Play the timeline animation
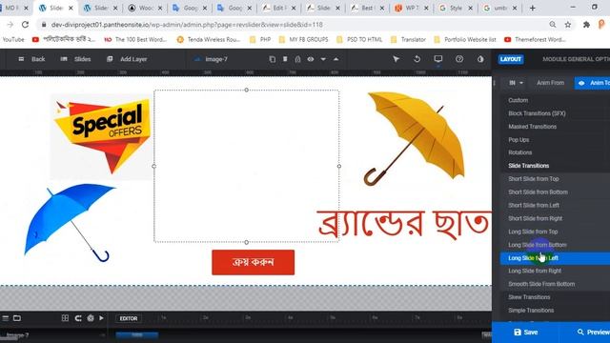 (102, 318)
